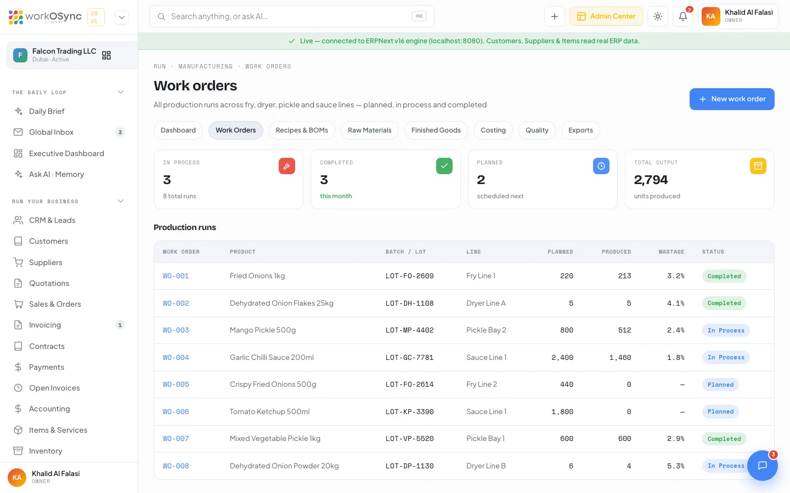Screen dimensions: 790x493
Task: Click LOT-GC-7781 batch cell
Action: click(410, 358)
